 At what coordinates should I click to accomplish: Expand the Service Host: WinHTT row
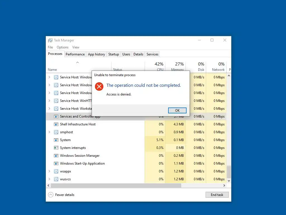tap(49, 101)
